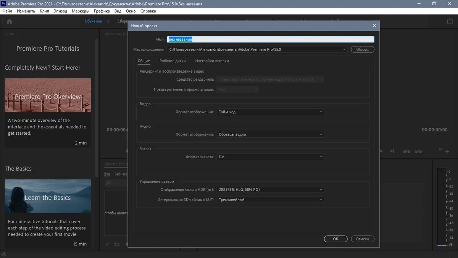This screenshot has height=258, width=458.
Task: Select the Обучение workspace tab
Action: point(93,21)
